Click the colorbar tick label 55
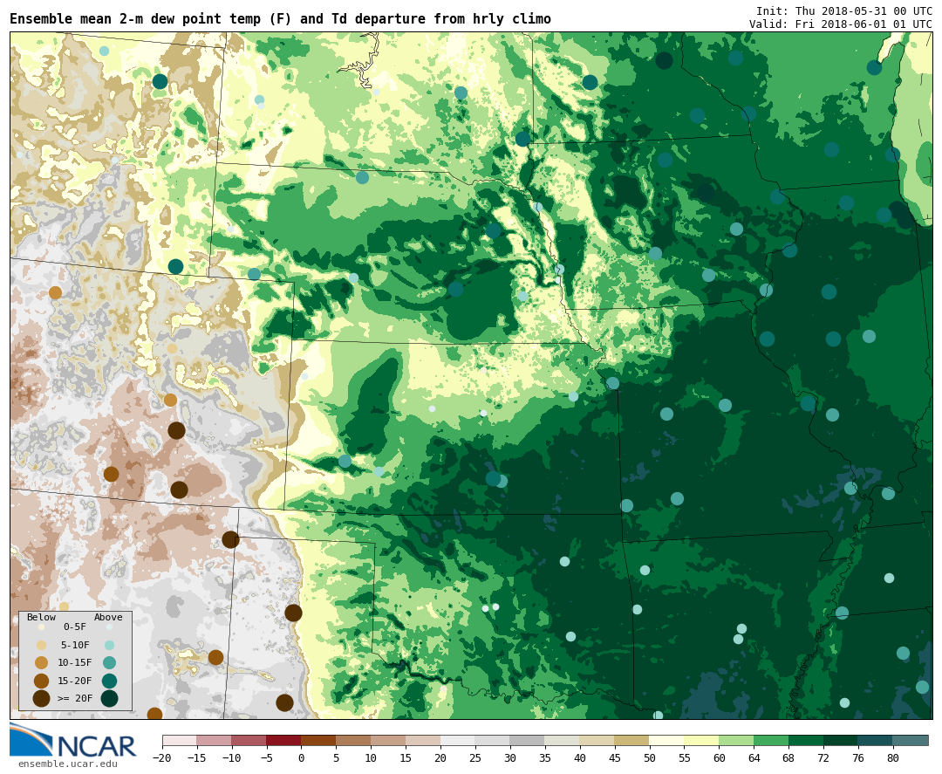The image size is (942, 774). [685, 757]
